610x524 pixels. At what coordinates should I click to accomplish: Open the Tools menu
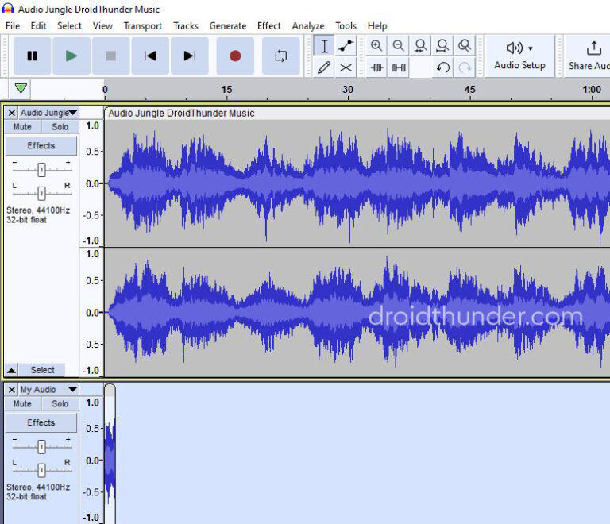click(346, 26)
